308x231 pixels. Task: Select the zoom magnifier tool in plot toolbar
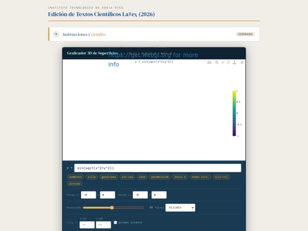point(217,63)
